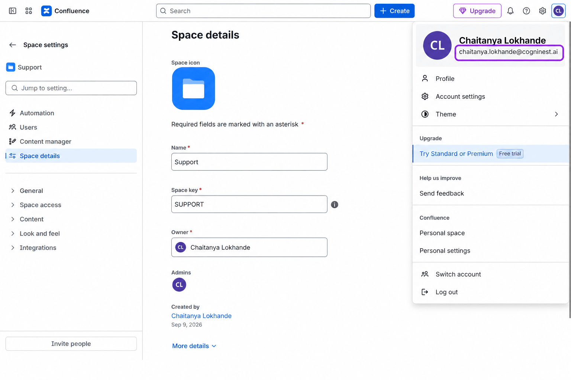571x380 pixels.
Task: Open Personal settings from the menu
Action: (x=491, y=251)
